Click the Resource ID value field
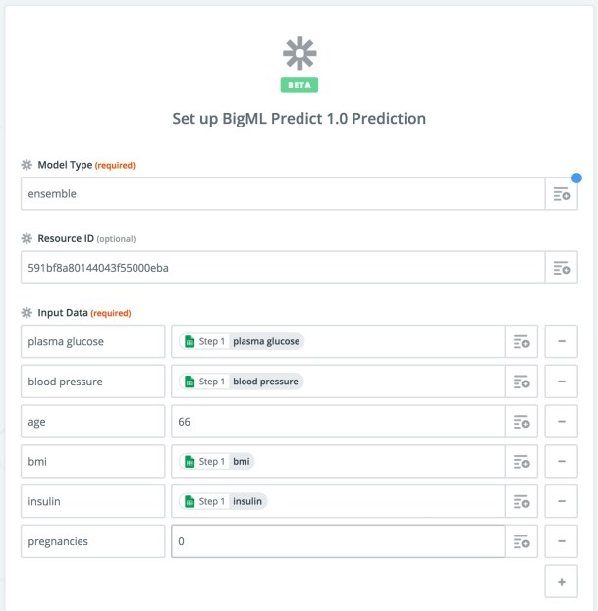The height and width of the screenshot is (611, 598). click(x=283, y=267)
